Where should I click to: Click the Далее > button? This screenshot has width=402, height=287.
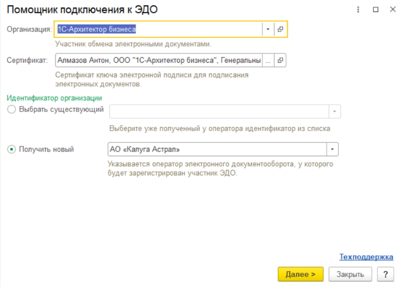300,274
